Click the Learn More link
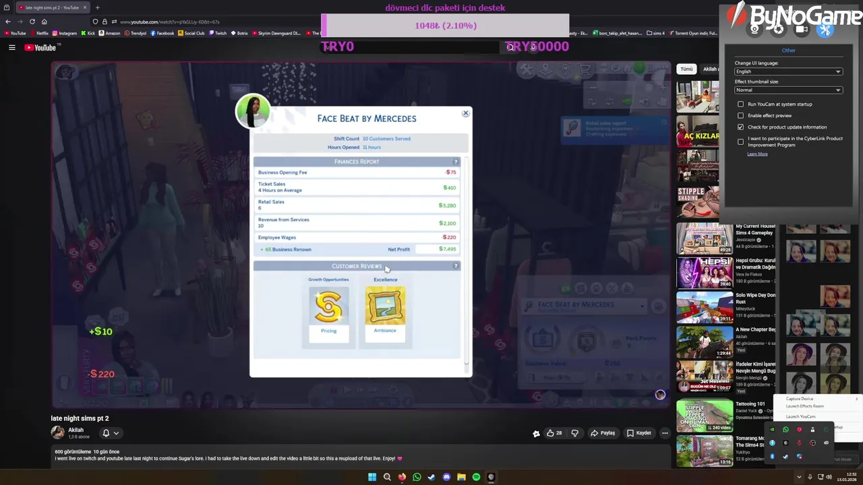 pos(757,154)
